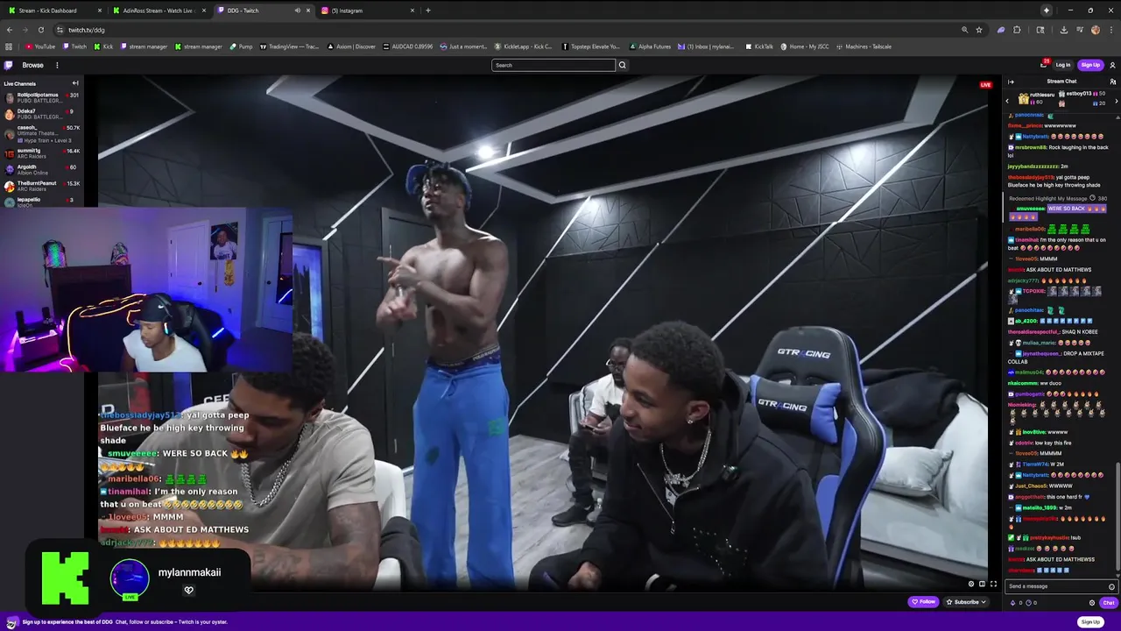Click the channel points icon below chat
Viewport: 1121px width, 631px height.
click(x=1028, y=603)
